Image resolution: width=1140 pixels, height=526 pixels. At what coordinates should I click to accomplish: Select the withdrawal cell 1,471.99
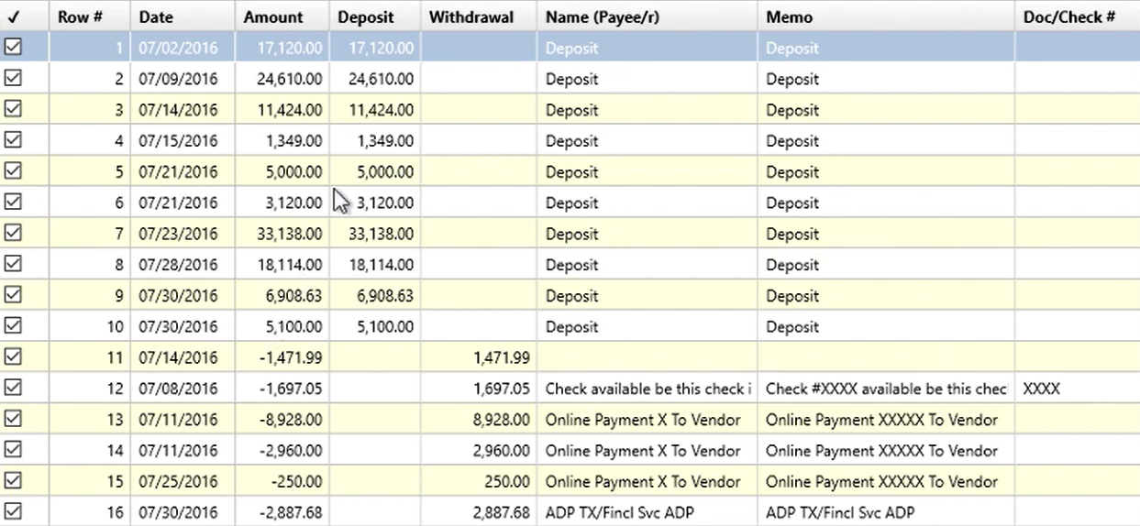tap(479, 357)
